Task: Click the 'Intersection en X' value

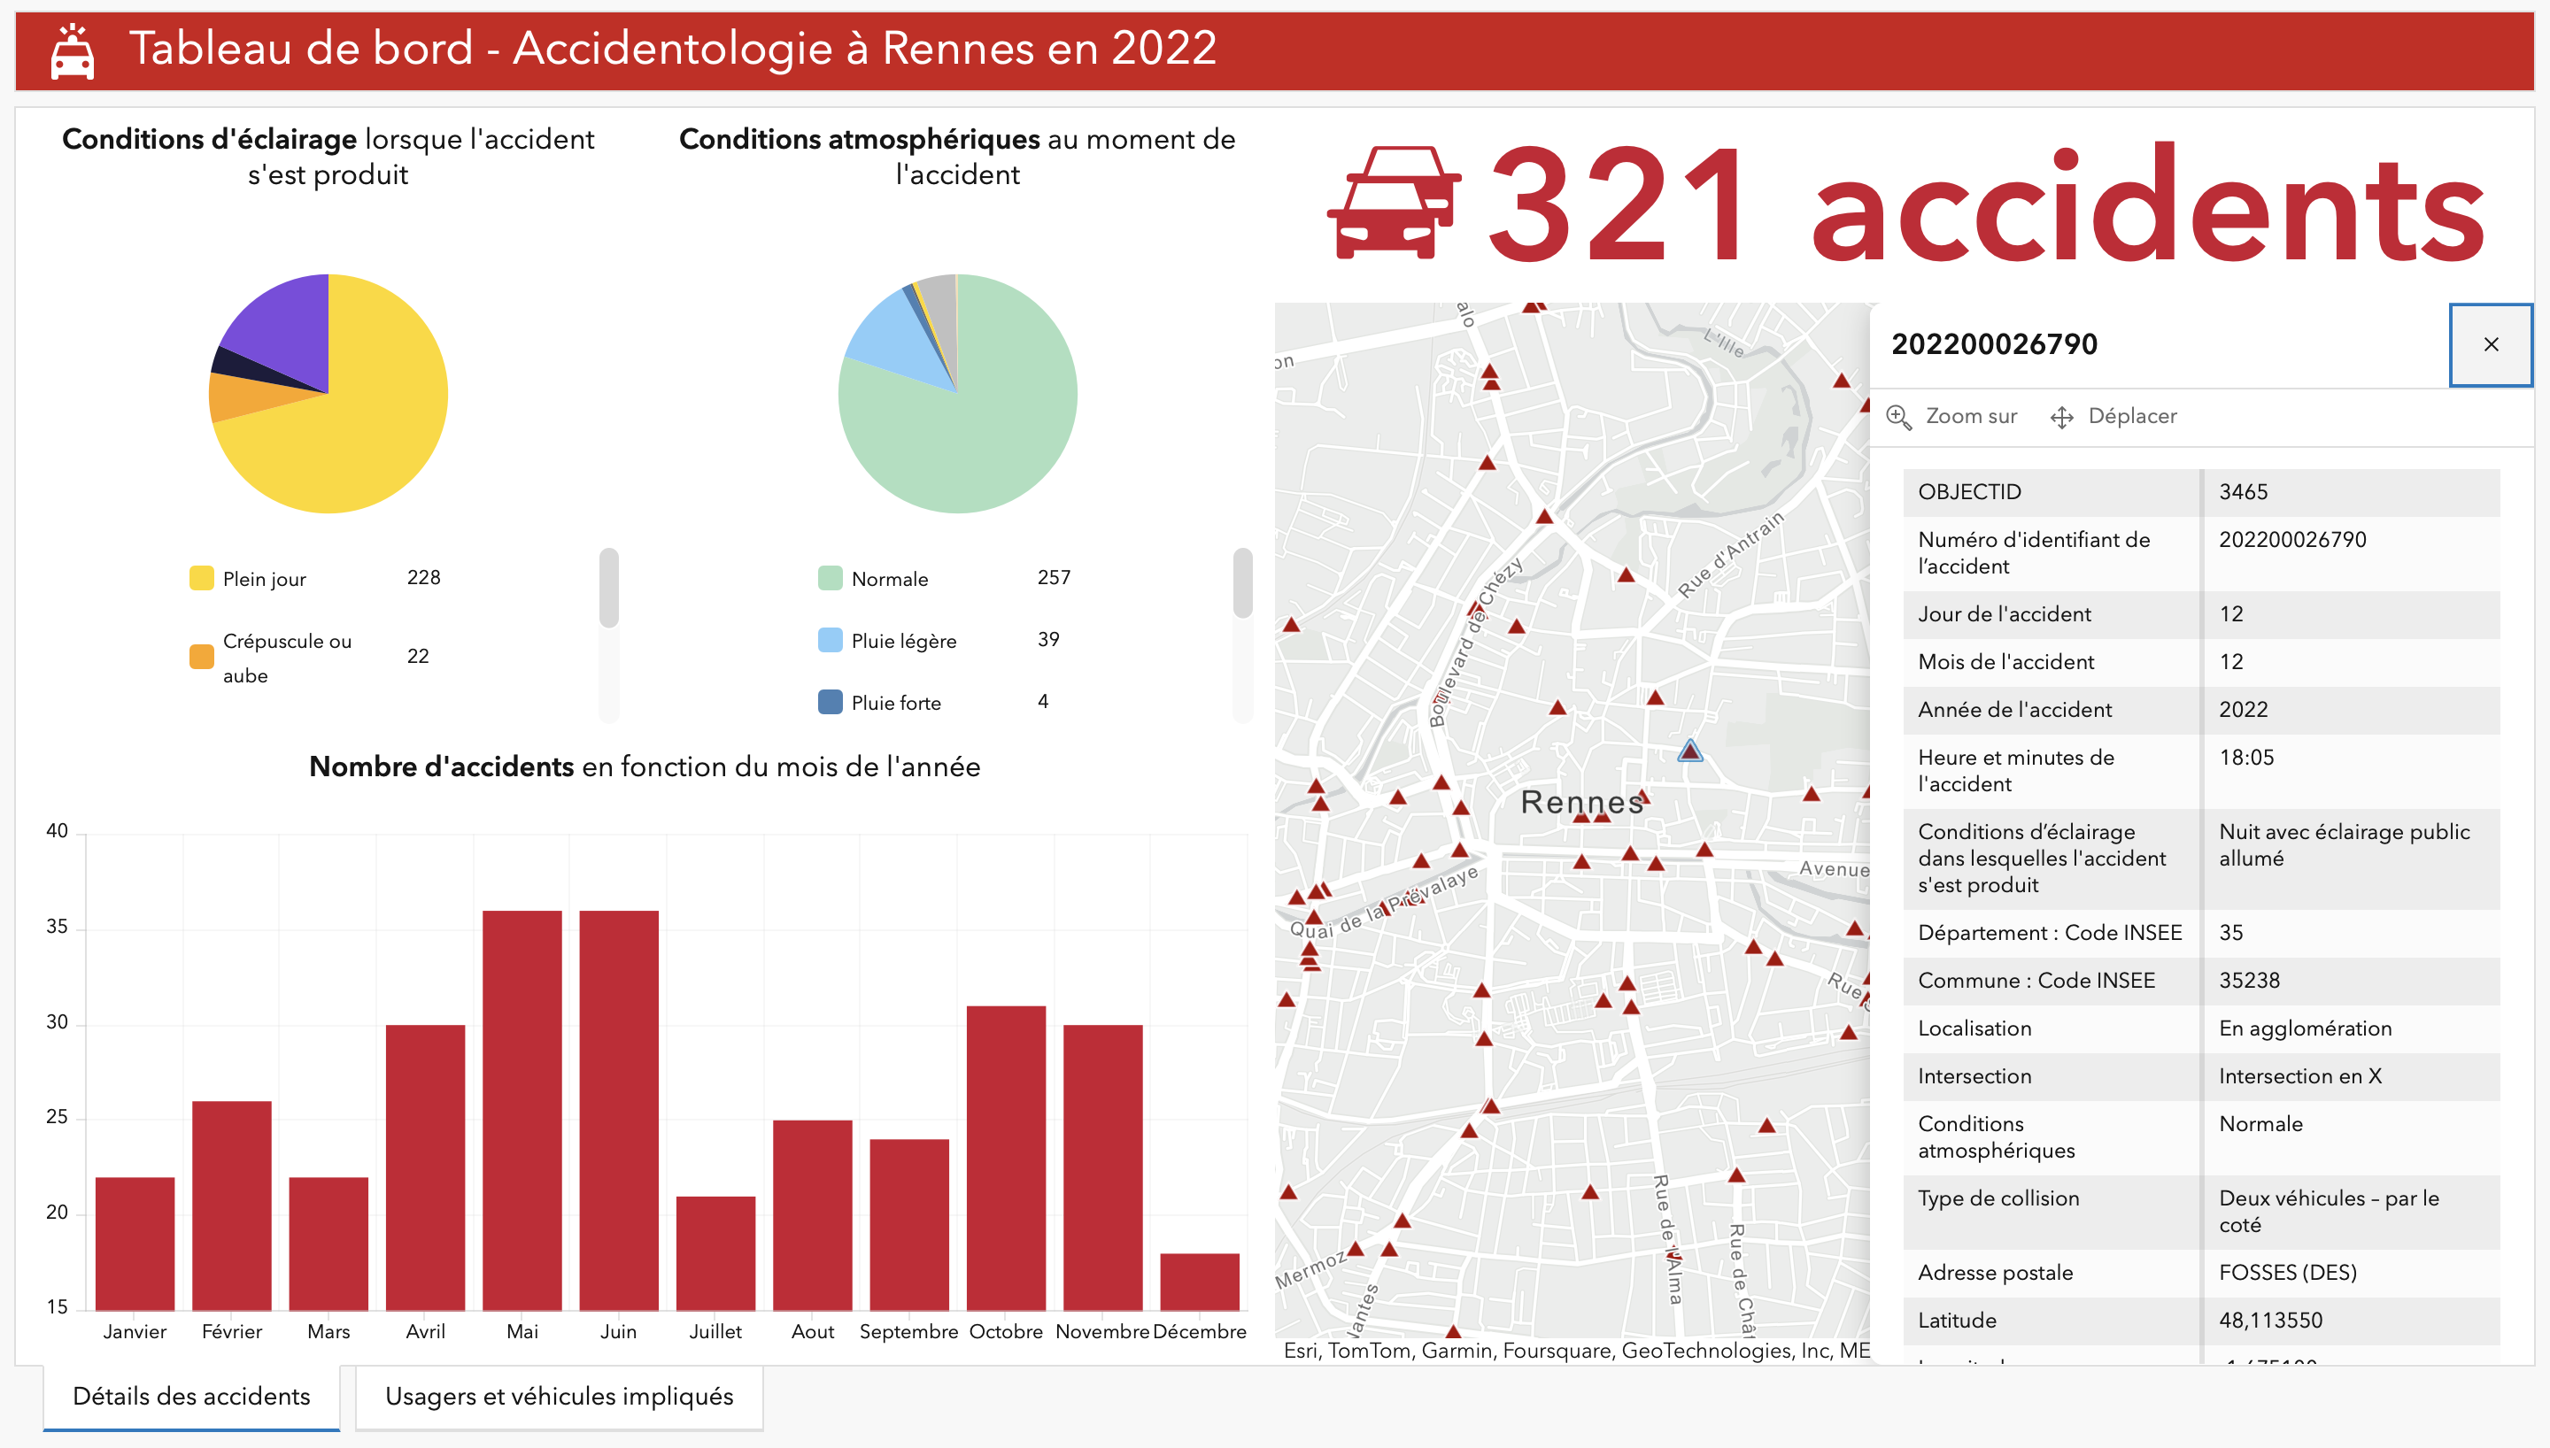Action: (2300, 1075)
